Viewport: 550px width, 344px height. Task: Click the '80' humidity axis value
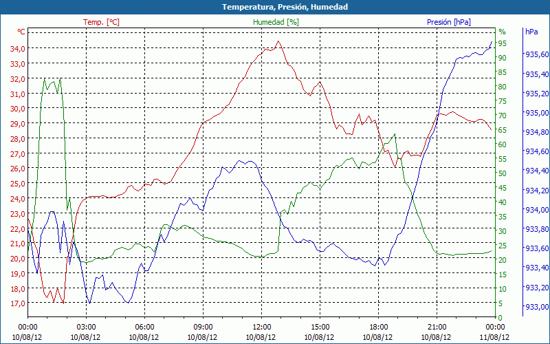point(503,87)
